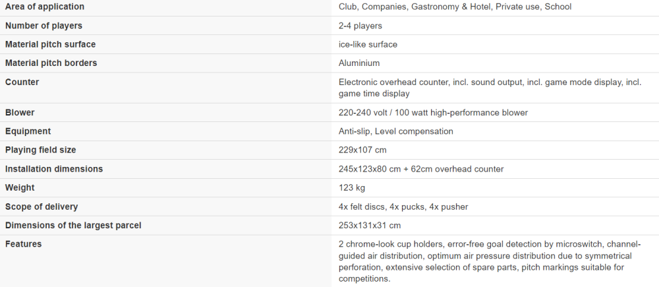This screenshot has height=287, width=659.
Task: Select the 'Aluminium' value text
Action: pyautogui.click(x=359, y=63)
